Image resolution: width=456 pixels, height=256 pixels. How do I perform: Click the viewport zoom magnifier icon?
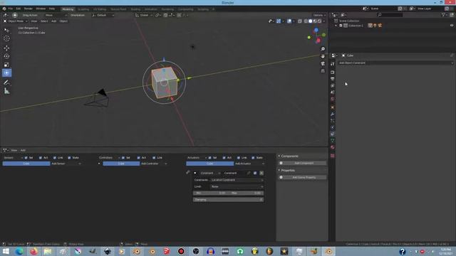[x=323, y=49]
